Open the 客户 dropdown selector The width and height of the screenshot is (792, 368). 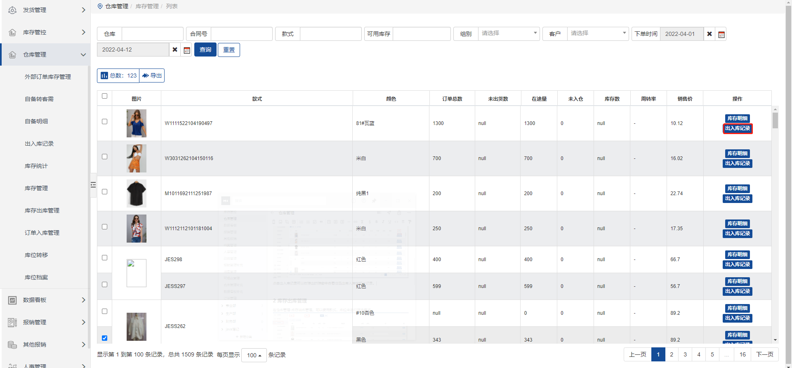coord(598,33)
